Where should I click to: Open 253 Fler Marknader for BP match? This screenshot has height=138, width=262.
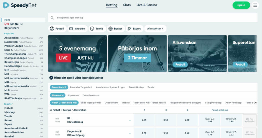(250, 120)
